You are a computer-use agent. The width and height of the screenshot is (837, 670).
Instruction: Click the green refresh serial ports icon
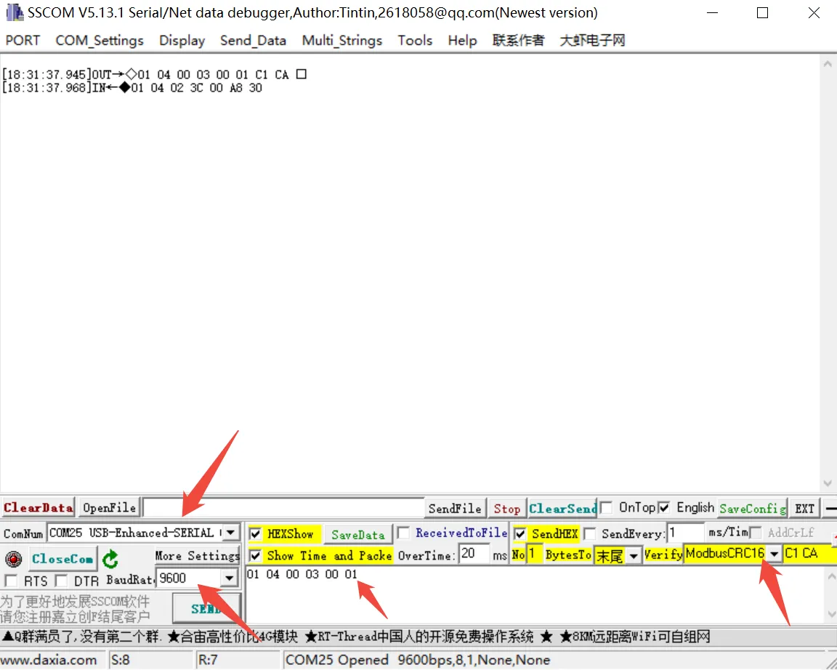pos(110,557)
